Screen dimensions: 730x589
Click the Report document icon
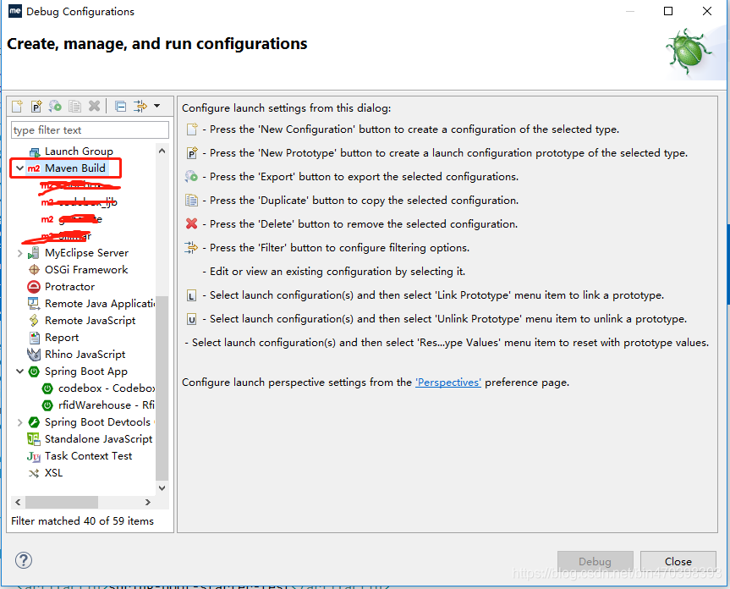click(35, 338)
